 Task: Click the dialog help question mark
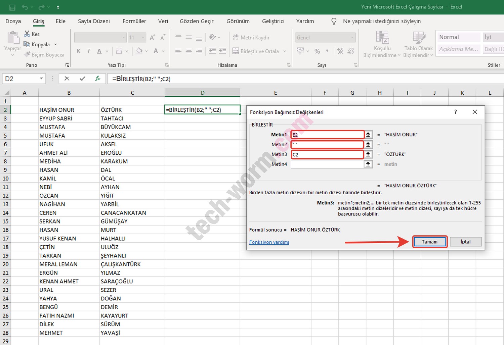[x=455, y=112]
